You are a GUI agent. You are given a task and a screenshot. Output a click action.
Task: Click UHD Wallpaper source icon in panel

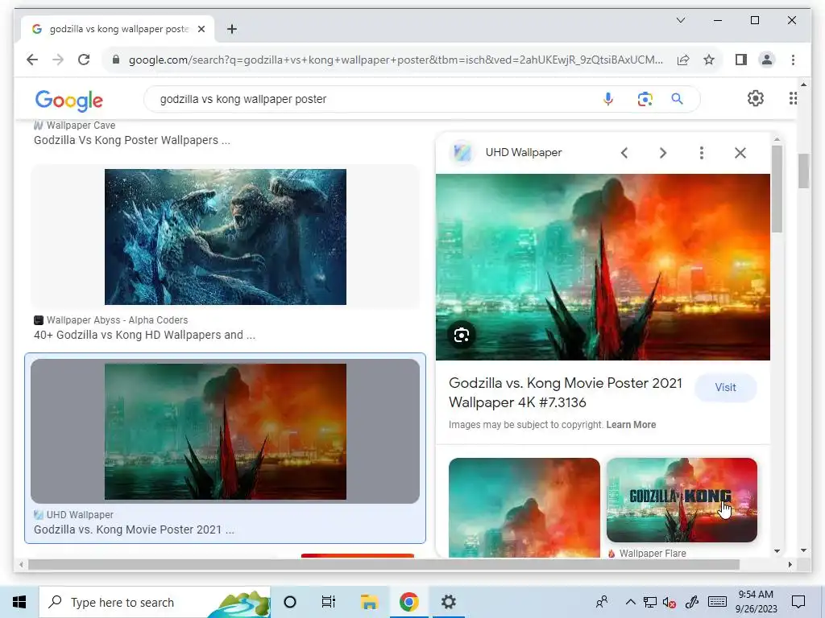click(462, 152)
